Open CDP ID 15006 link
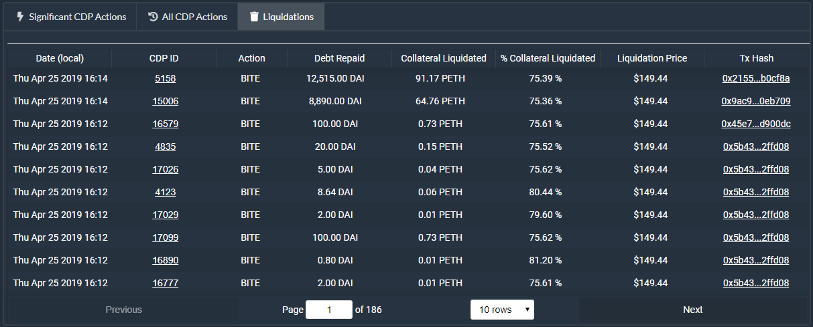The image size is (813, 327). (165, 101)
